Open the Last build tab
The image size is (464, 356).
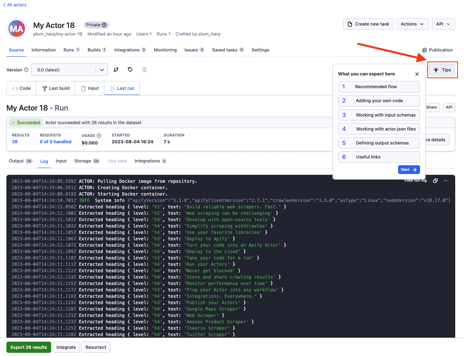56,88
